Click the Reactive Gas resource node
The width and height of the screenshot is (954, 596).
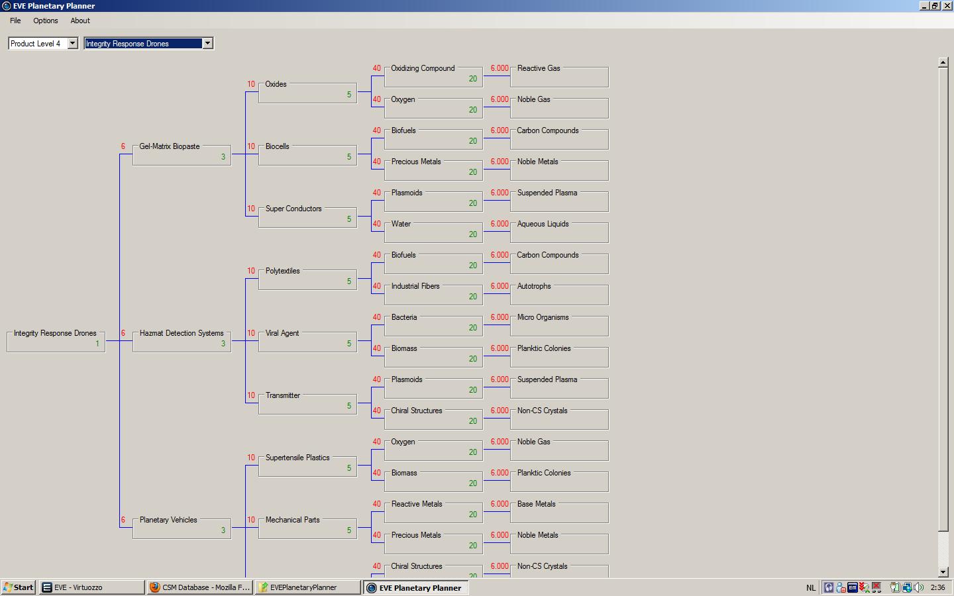[x=559, y=75]
